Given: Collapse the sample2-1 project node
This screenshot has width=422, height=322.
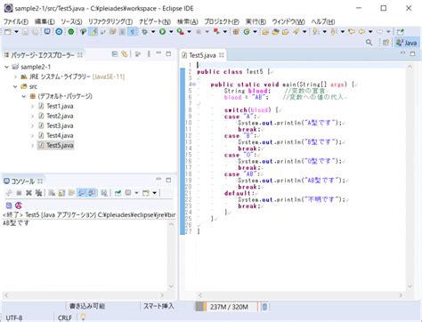Looking at the screenshot, I should (6, 67).
